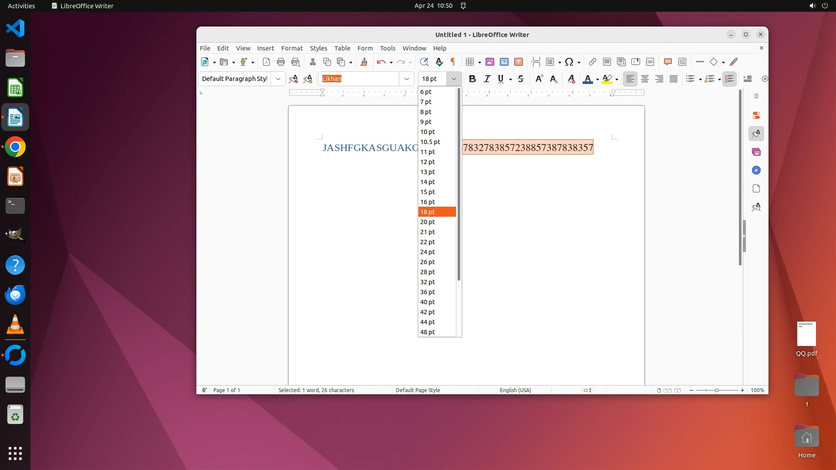Open sidebar Gallery panel icon
The image size is (836, 470).
point(756,152)
